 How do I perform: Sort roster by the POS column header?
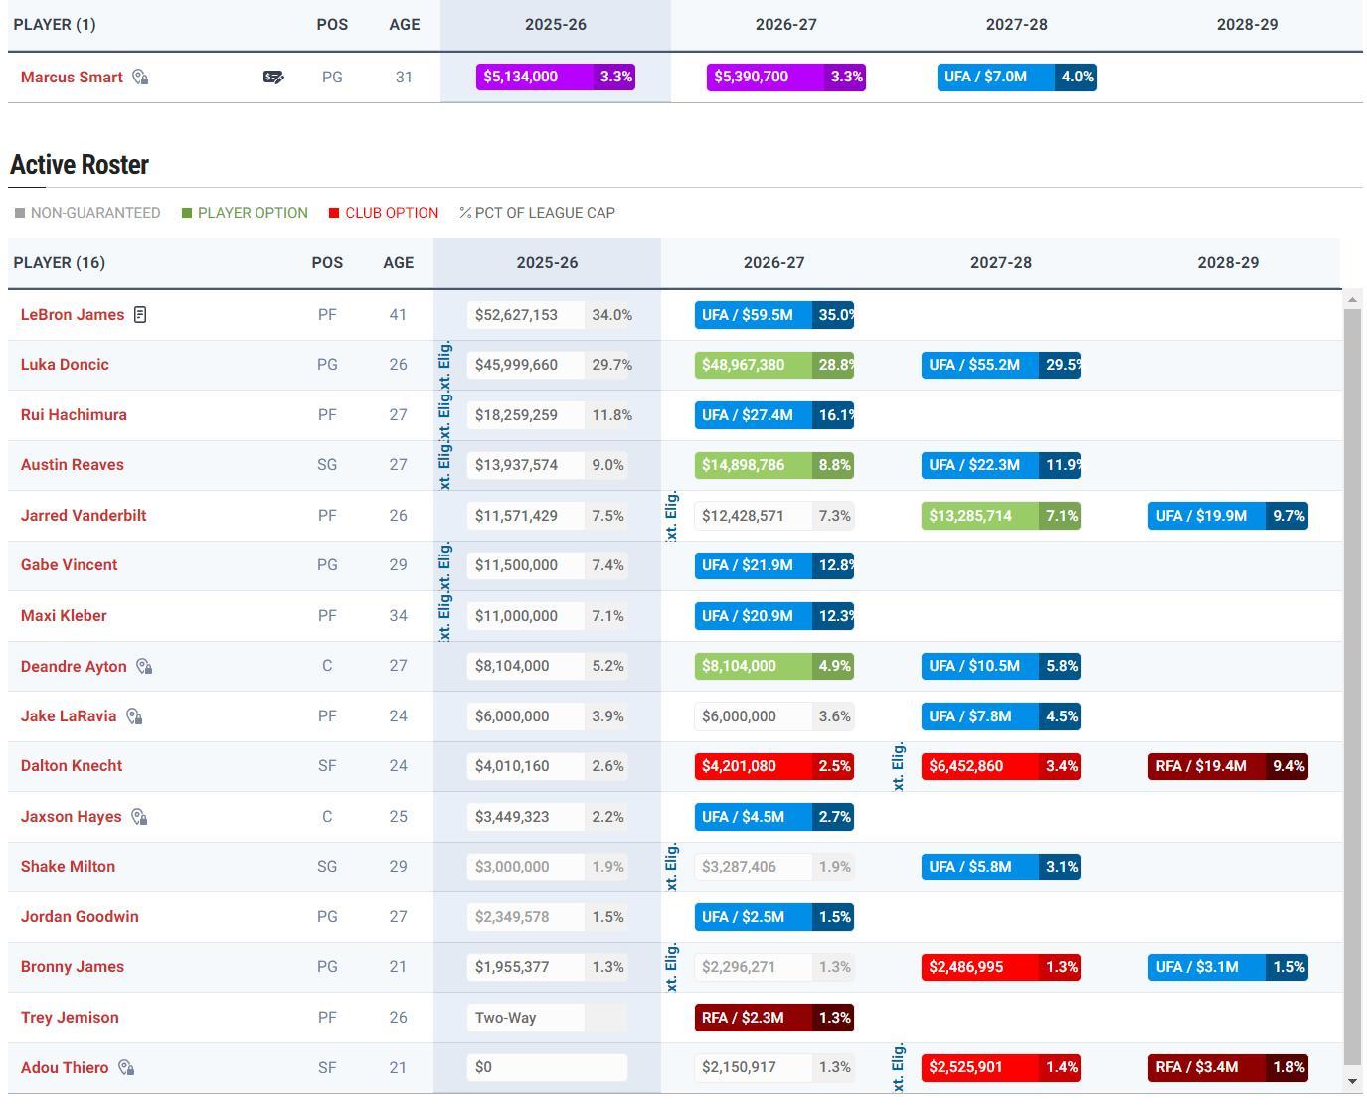[327, 263]
